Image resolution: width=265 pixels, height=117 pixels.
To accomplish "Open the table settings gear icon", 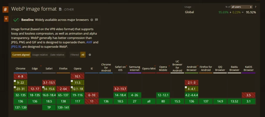I will coord(90,55).
